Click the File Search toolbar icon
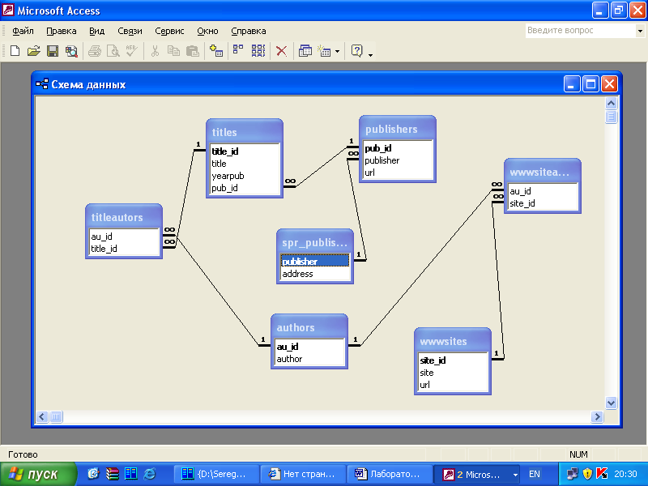This screenshot has height=486, width=648. tap(71, 51)
